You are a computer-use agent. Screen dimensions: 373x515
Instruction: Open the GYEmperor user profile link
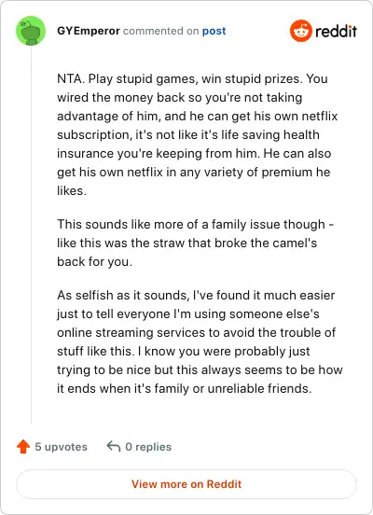(x=89, y=31)
